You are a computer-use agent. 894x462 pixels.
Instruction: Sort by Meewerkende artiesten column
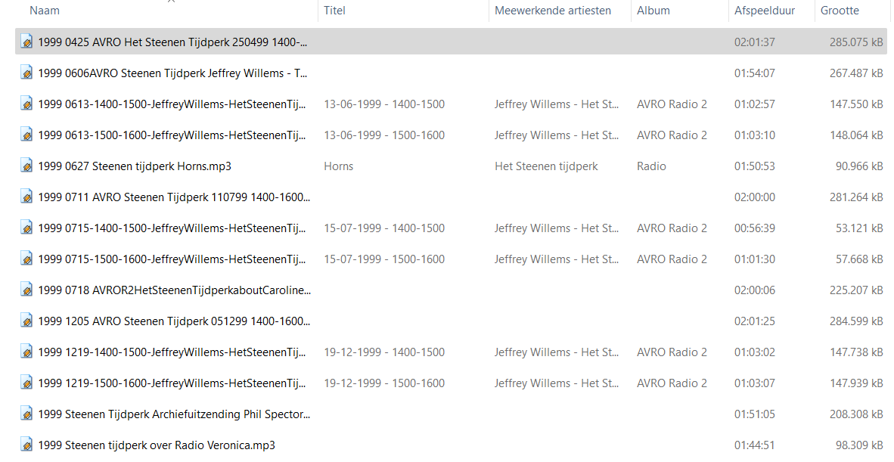(x=552, y=11)
